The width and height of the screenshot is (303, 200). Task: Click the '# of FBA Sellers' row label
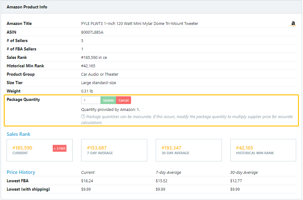(x=22, y=49)
